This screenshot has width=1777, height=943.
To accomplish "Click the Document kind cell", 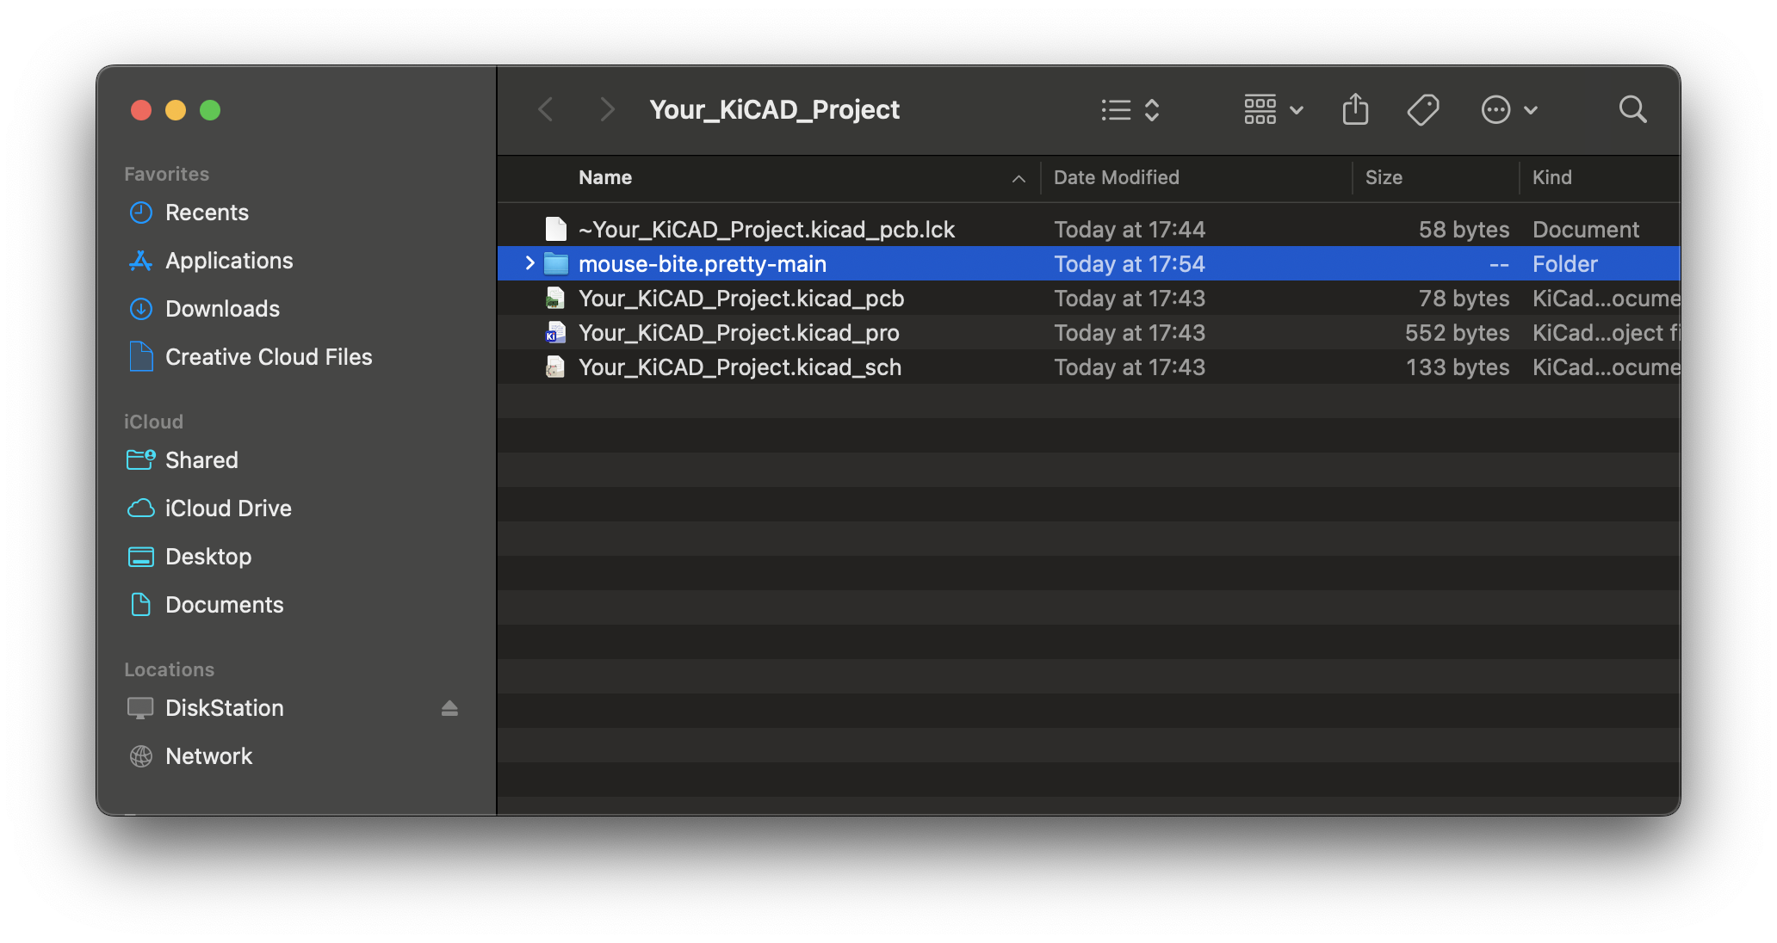I will (1586, 230).
